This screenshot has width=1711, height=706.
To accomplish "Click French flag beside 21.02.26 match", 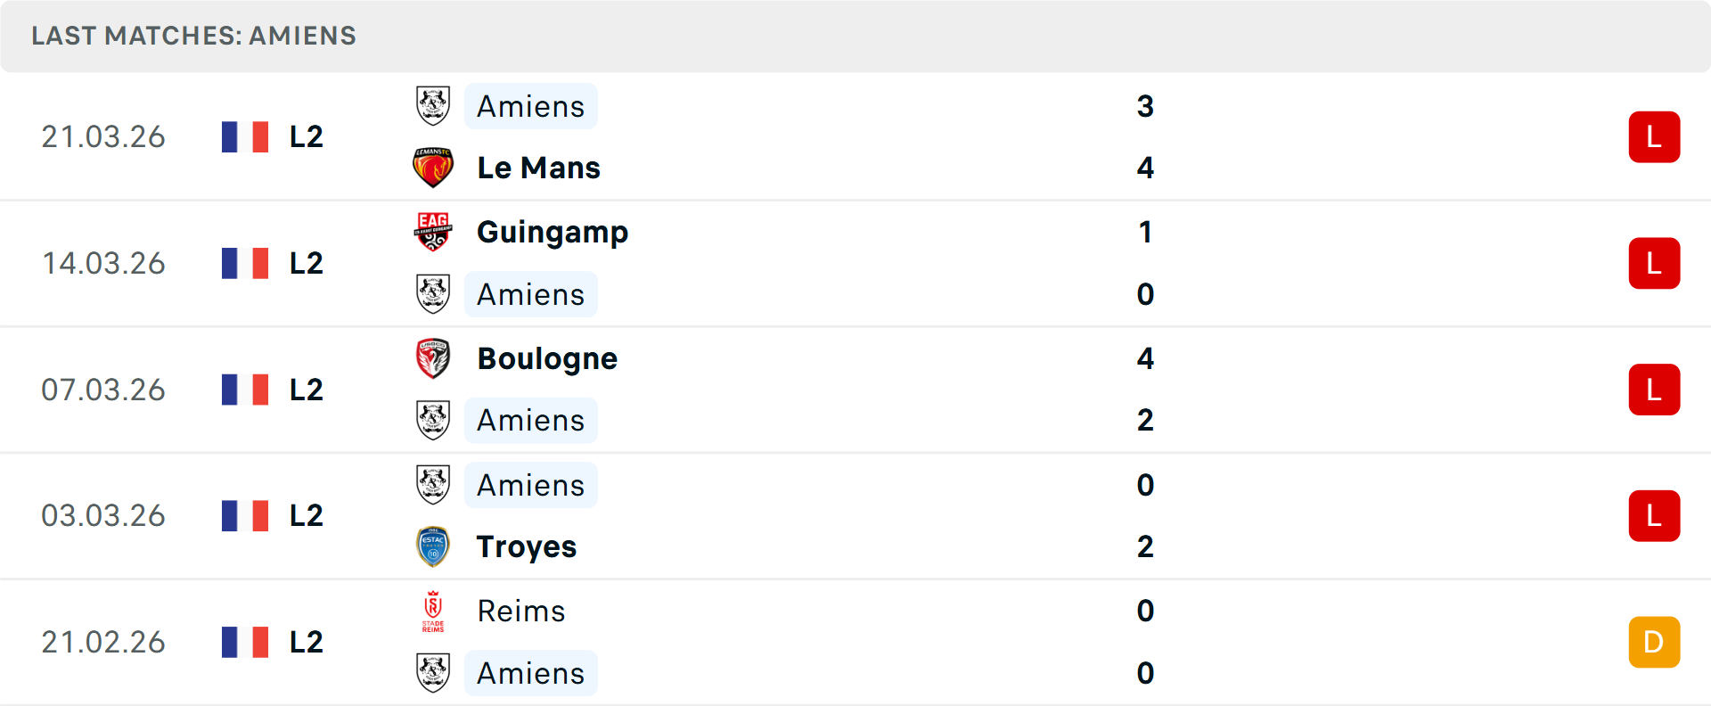I will (245, 643).
